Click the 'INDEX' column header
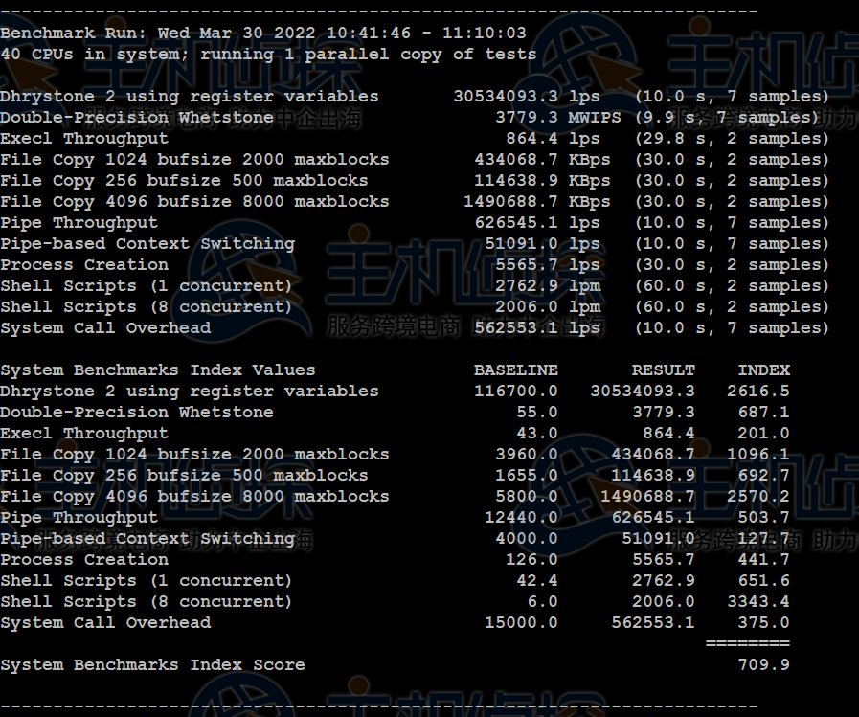Viewport: 859px width, 717px height. pyautogui.click(x=763, y=370)
